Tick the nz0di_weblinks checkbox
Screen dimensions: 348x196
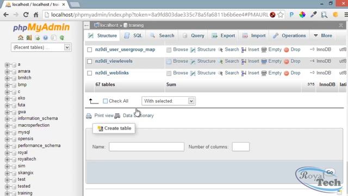click(x=89, y=73)
